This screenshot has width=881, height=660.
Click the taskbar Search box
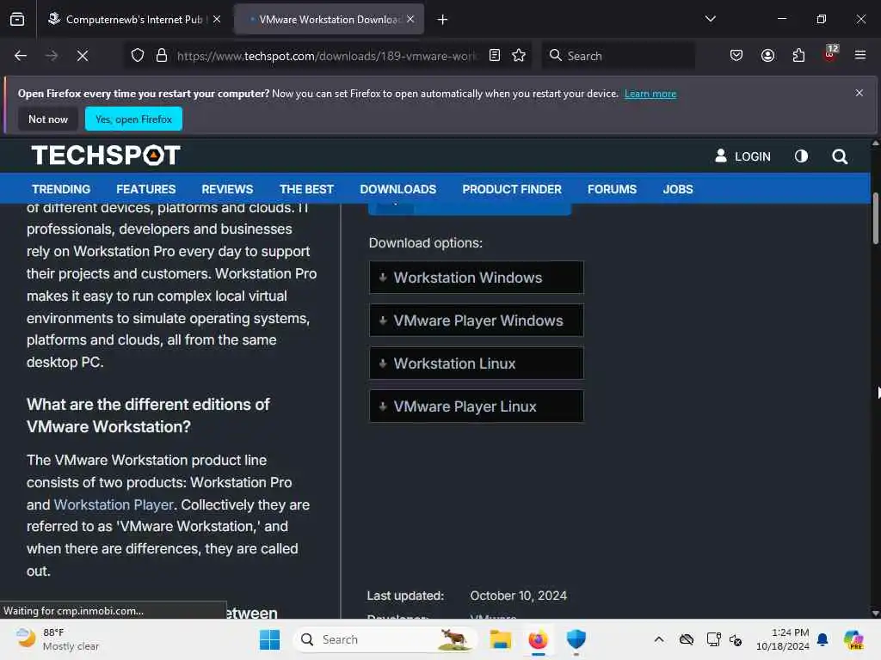[x=385, y=639]
